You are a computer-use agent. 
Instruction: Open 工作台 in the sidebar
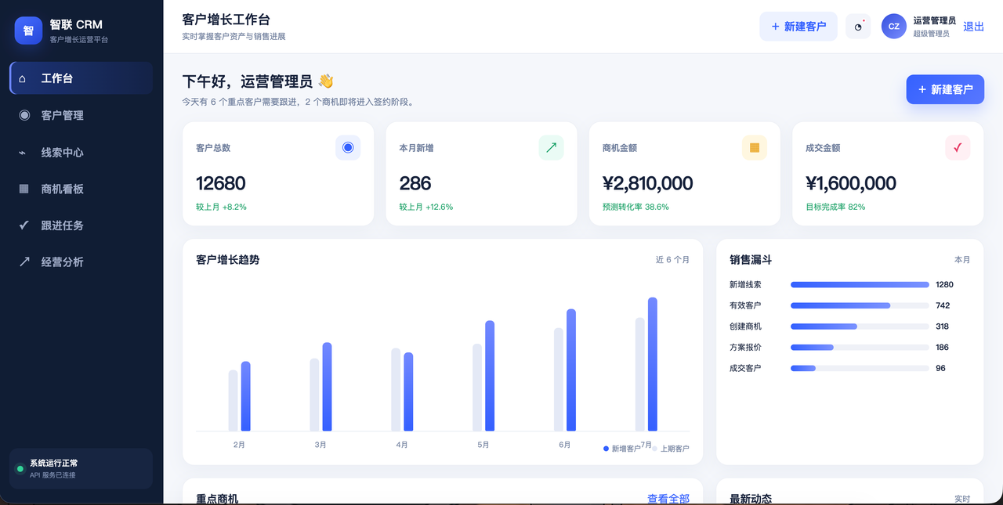point(81,78)
